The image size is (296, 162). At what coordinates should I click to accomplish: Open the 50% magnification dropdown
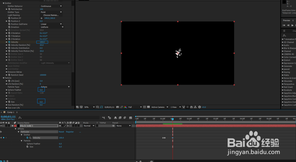coord(89,107)
